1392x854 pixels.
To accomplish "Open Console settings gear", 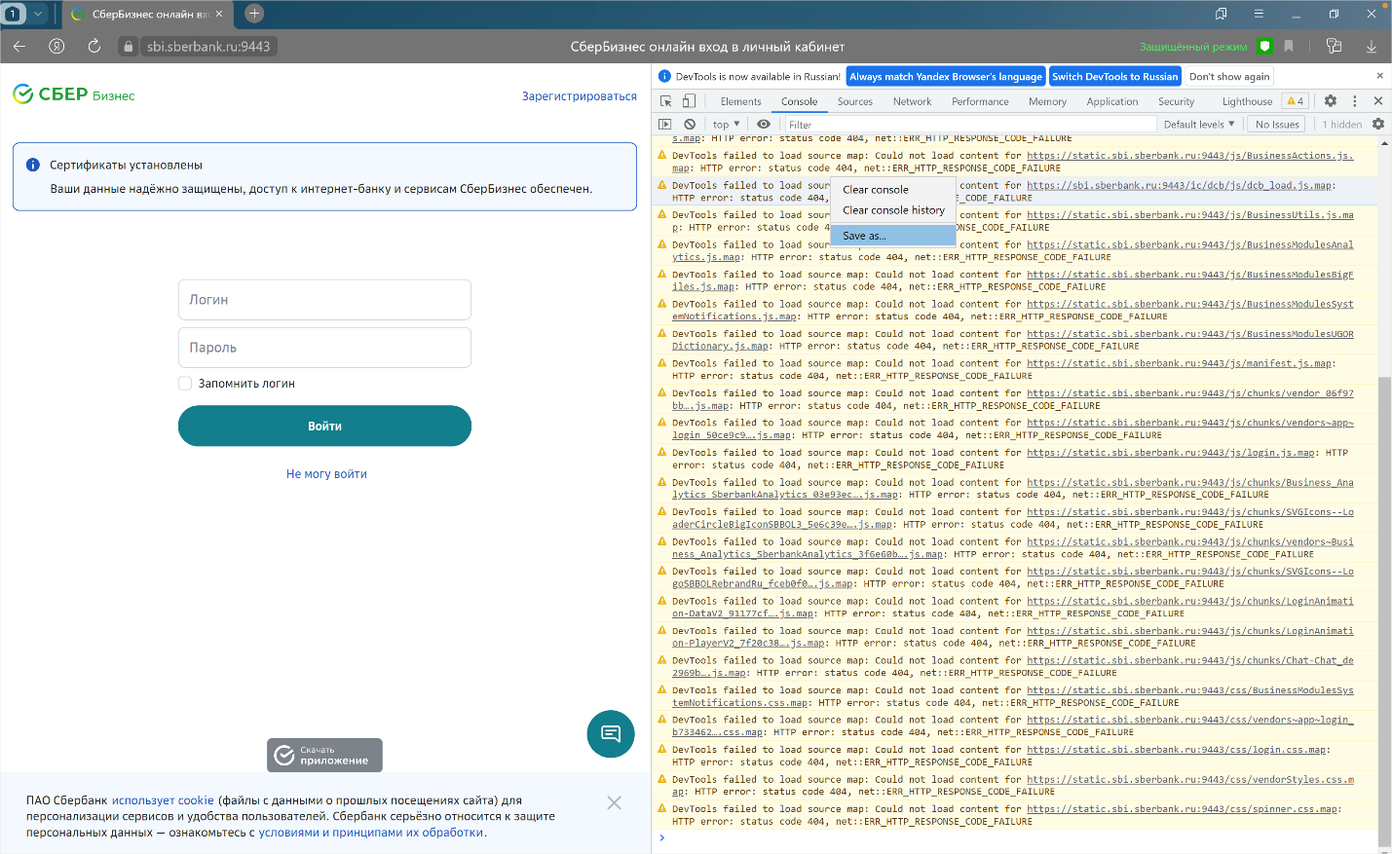I will (1378, 125).
